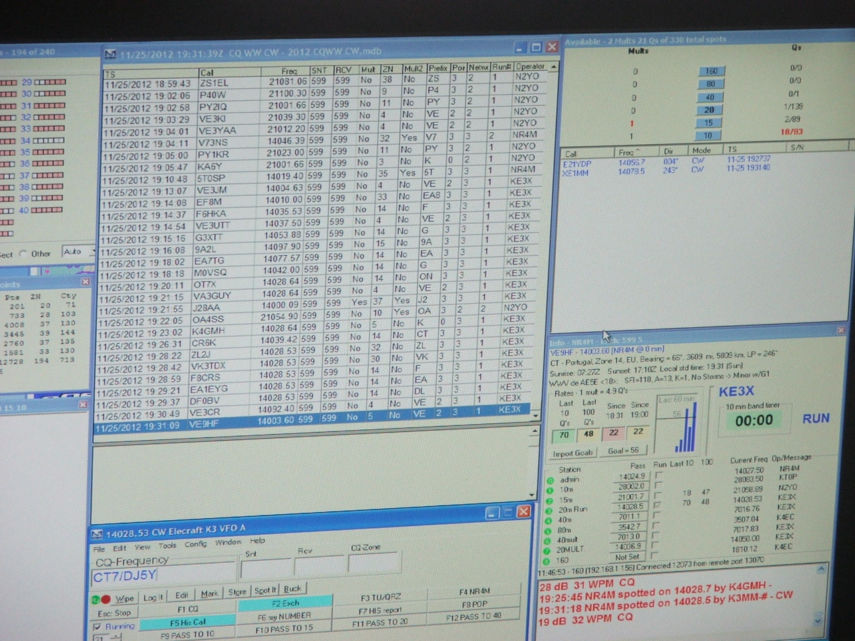The image size is (855, 641).
Task: Open the Edit menu in the entry window
Action: [x=119, y=548]
